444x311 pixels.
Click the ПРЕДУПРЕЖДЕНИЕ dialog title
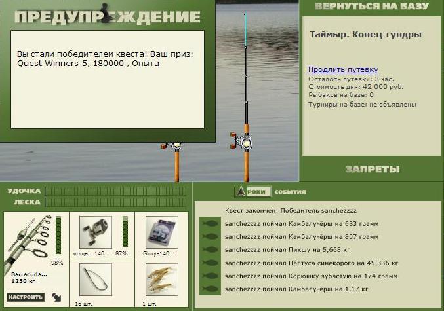(x=108, y=17)
